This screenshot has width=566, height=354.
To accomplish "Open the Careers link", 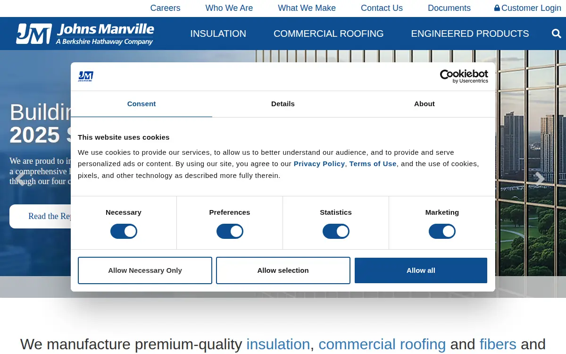I will pyautogui.click(x=165, y=8).
